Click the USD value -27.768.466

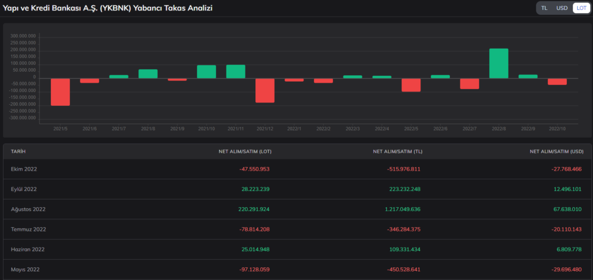click(x=566, y=169)
